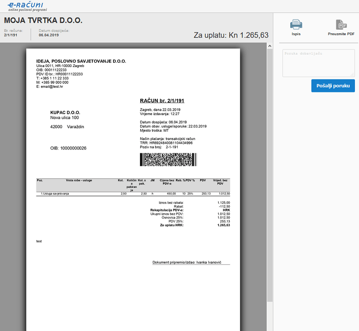The height and width of the screenshot is (331, 359).
Task: Click the barcode on the invoice
Action: [x=168, y=159]
